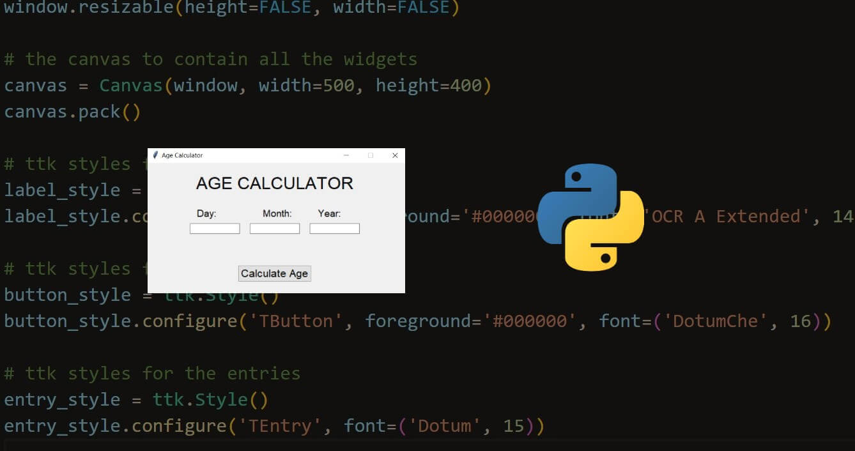Click inside the Month entry field

point(275,228)
